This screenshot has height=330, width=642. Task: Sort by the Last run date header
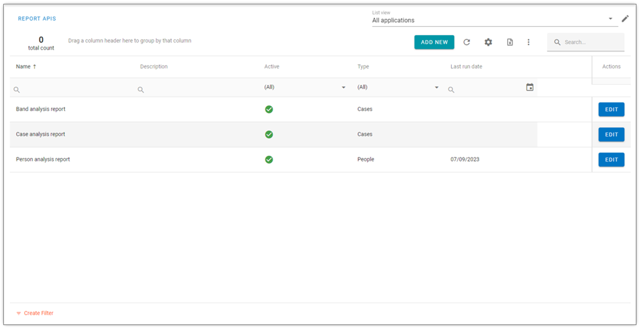click(466, 66)
